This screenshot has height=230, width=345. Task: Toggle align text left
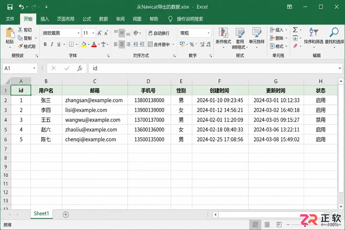click(x=116, y=44)
